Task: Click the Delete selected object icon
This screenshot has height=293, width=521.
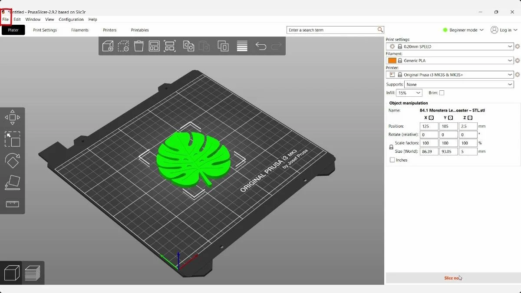Action: (x=123, y=46)
